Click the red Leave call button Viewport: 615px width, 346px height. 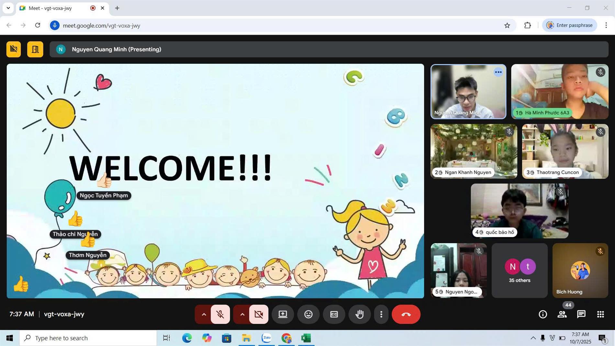click(x=406, y=314)
